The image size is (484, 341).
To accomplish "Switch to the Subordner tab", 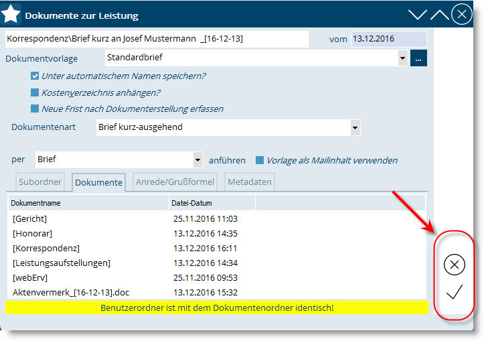I will coord(41,182).
